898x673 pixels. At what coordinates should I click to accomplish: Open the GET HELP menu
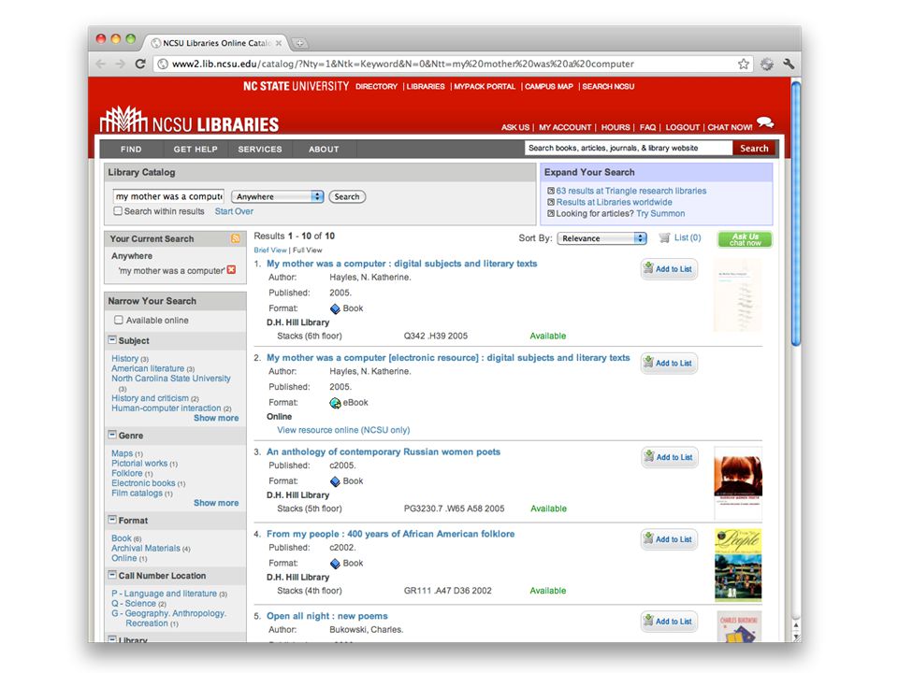[x=196, y=149]
